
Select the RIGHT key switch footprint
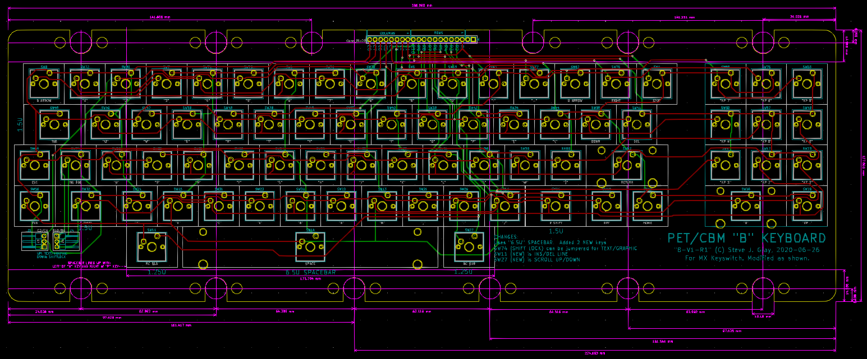point(616,83)
